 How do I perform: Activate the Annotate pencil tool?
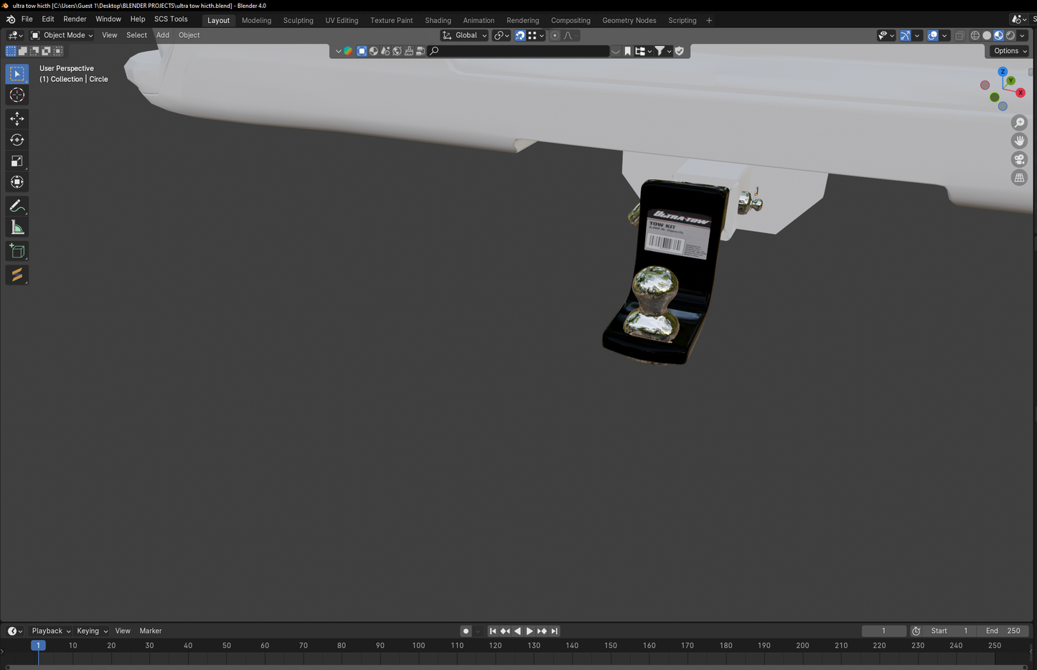[x=17, y=207]
